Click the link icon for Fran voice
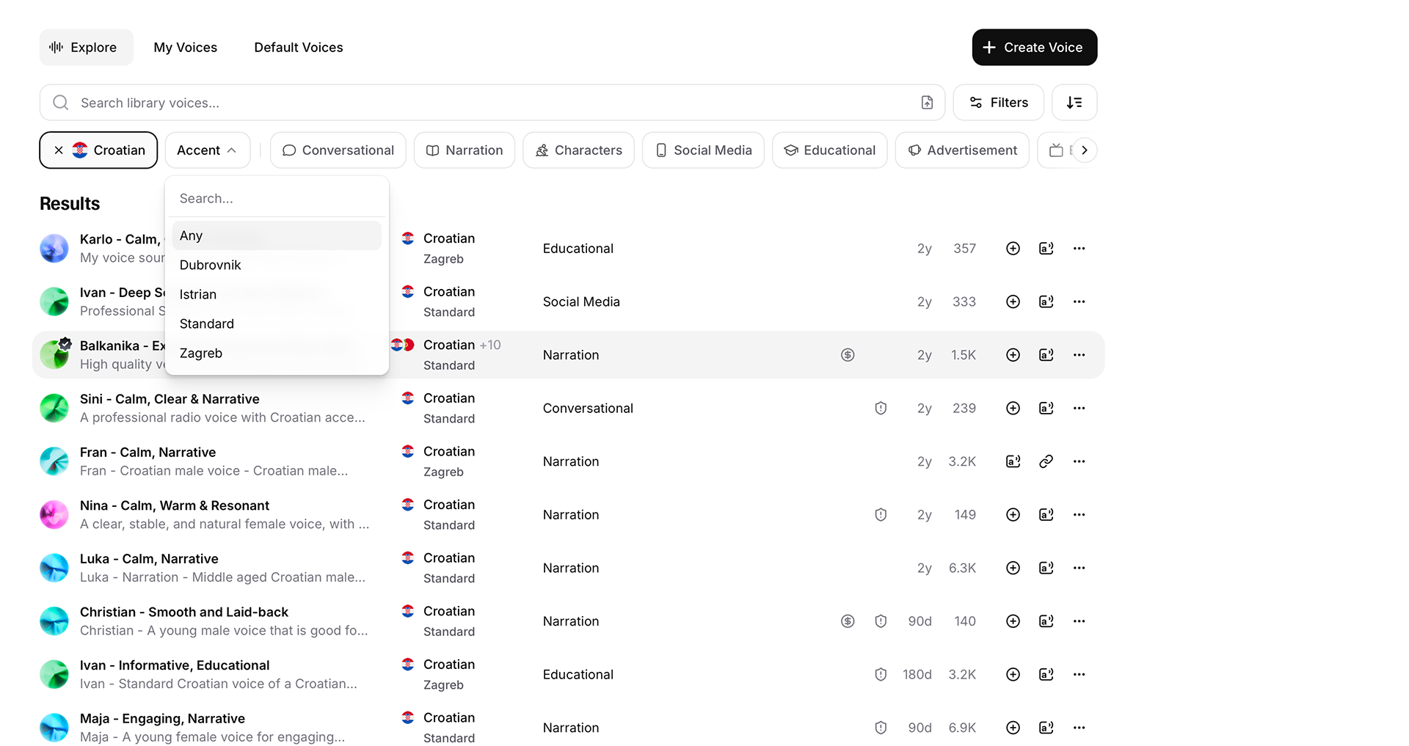The image size is (1409, 746). [x=1046, y=461]
